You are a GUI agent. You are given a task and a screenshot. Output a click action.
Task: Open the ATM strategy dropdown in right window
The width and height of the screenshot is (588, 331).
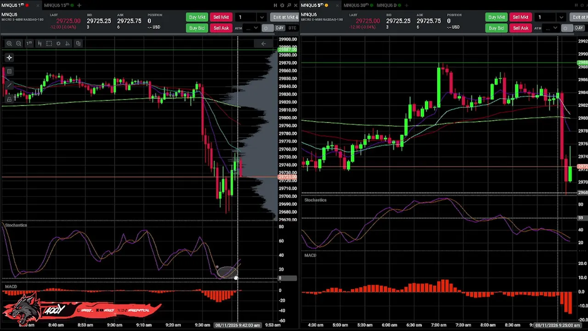point(551,28)
